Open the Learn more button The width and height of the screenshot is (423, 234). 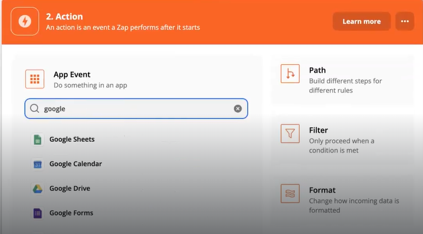362,22
